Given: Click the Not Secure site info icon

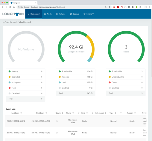Looking at the screenshot, I should (19, 7).
